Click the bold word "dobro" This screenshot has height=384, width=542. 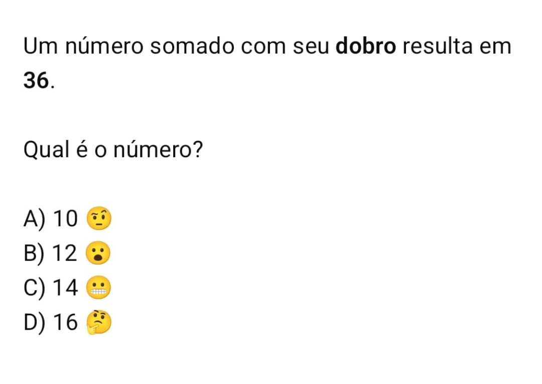coord(366,47)
